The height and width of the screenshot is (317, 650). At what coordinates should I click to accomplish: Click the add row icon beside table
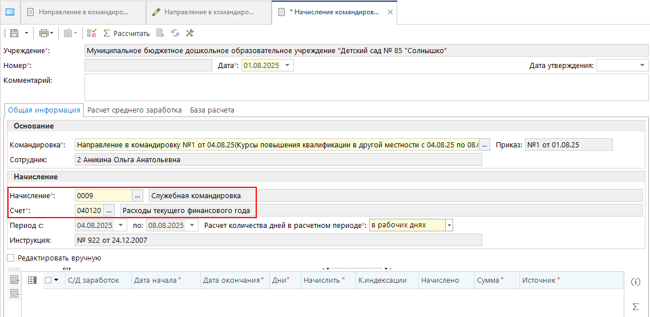click(14, 280)
